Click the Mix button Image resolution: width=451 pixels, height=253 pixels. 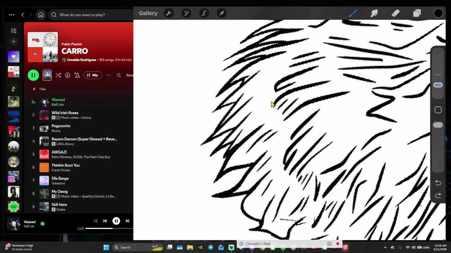pyautogui.click(x=93, y=75)
